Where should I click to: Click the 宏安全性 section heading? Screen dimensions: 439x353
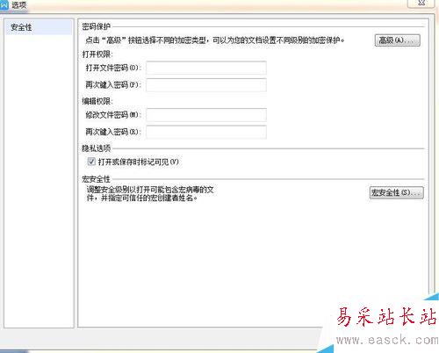tap(96, 179)
